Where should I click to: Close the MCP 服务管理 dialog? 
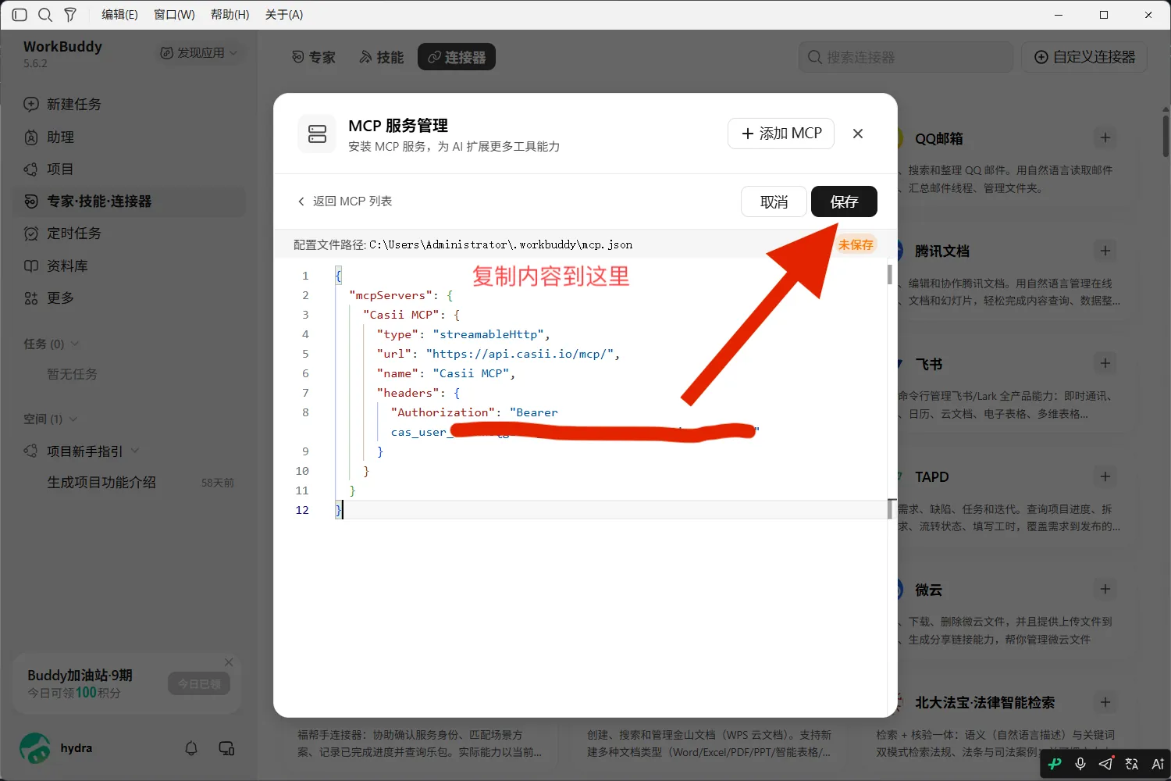tap(858, 134)
